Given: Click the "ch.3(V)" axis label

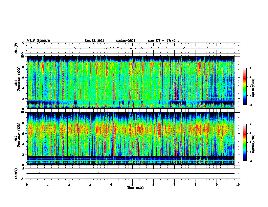Looking at the screenshot, I should [16, 174].
